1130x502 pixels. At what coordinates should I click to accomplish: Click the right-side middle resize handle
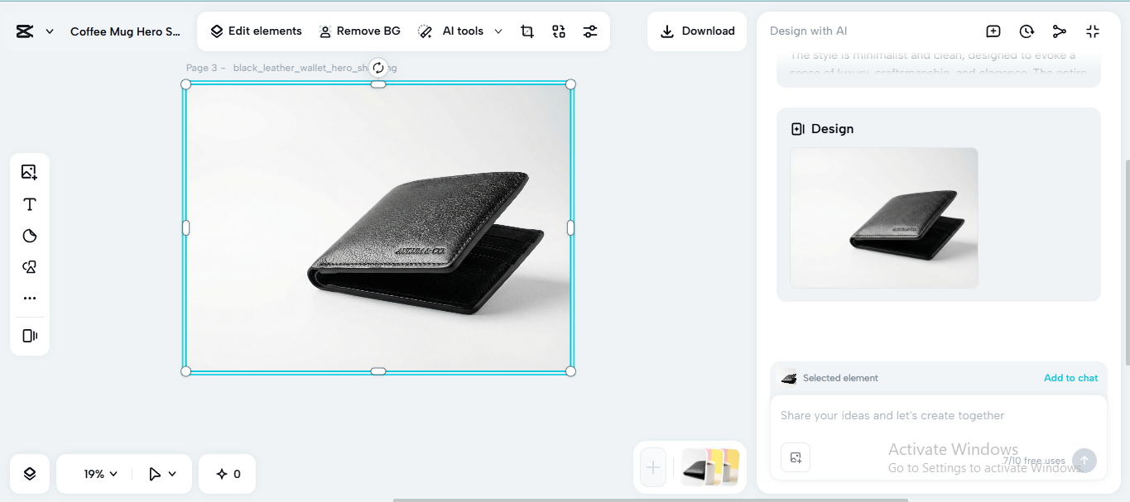pyautogui.click(x=570, y=227)
